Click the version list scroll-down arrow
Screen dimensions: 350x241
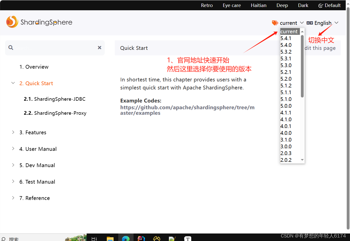pos(302,160)
